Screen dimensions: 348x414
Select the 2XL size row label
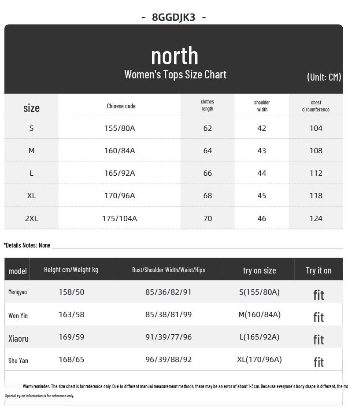click(x=31, y=218)
